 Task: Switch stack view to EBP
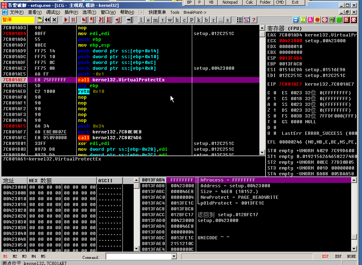[x=338, y=256]
